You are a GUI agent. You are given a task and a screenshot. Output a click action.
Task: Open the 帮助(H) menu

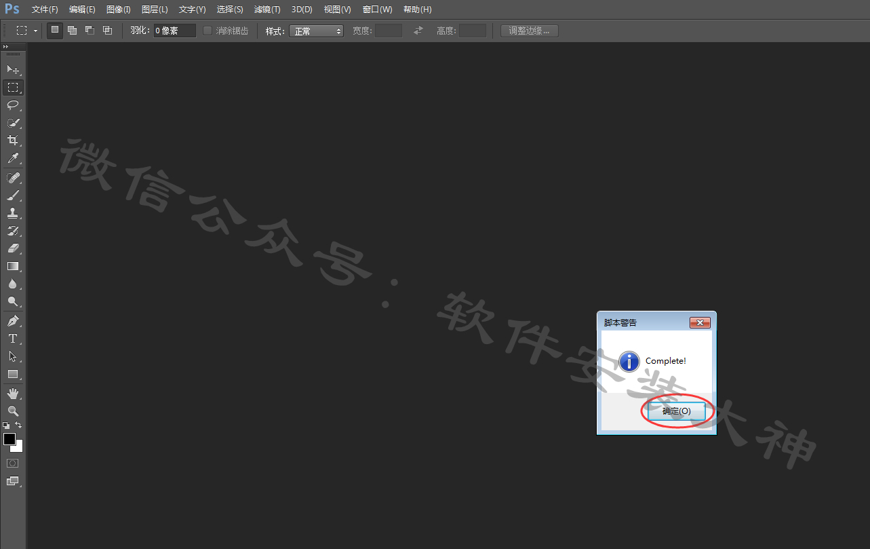pyautogui.click(x=417, y=10)
